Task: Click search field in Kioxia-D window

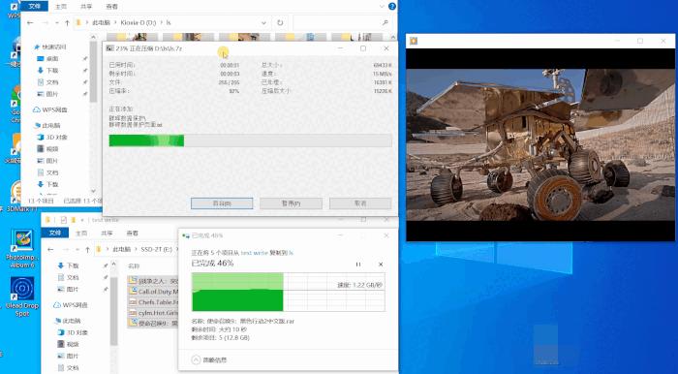Action: 343,22
